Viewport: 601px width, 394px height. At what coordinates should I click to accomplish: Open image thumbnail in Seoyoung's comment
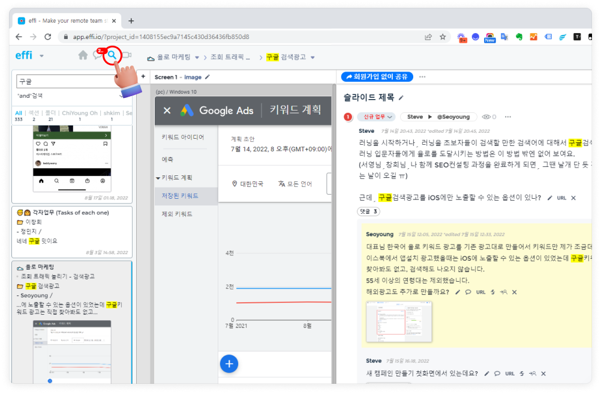pos(398,322)
